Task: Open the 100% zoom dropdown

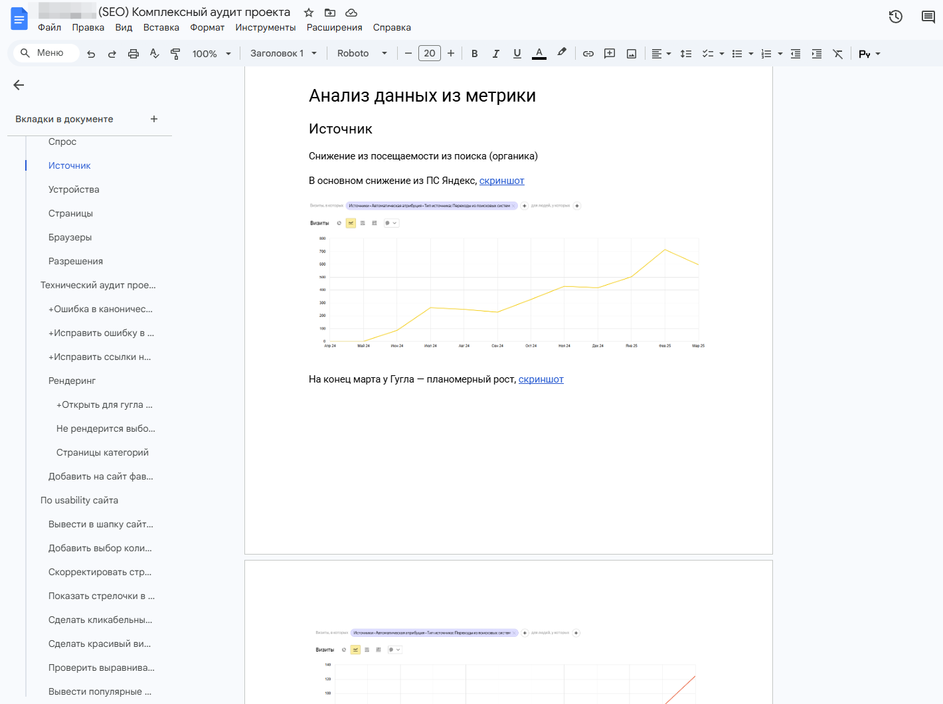Action: [211, 54]
